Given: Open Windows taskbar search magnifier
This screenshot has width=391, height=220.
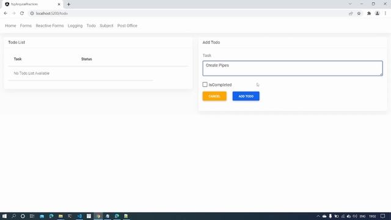Looking at the screenshot, I should tap(13, 216).
